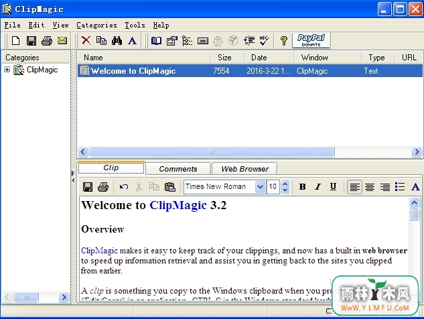Open the View menu
The width and height of the screenshot is (424, 319).
click(60, 25)
